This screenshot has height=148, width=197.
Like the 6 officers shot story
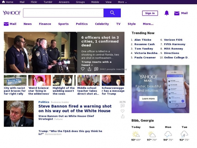click(x=83, y=69)
